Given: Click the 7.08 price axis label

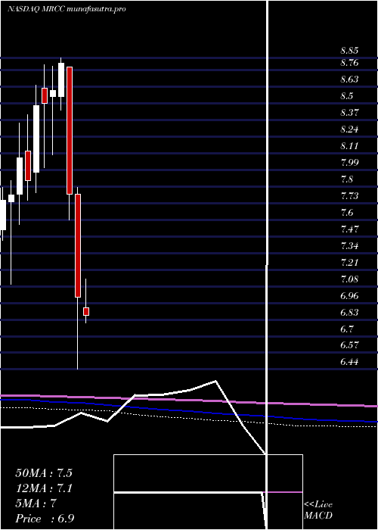Looking at the screenshot, I should coord(349,279).
